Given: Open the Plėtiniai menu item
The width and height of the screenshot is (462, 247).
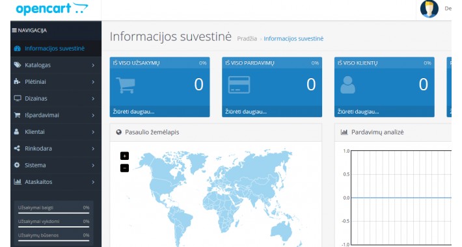Looking at the screenshot, I should (56, 81).
